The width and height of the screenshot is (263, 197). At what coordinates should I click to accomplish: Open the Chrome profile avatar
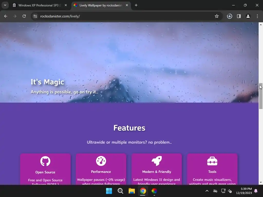coord(248,16)
